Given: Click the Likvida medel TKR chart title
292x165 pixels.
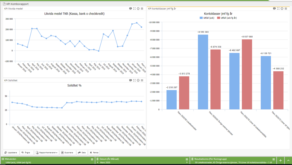Looking at the screenshot, I should [x=74, y=13].
